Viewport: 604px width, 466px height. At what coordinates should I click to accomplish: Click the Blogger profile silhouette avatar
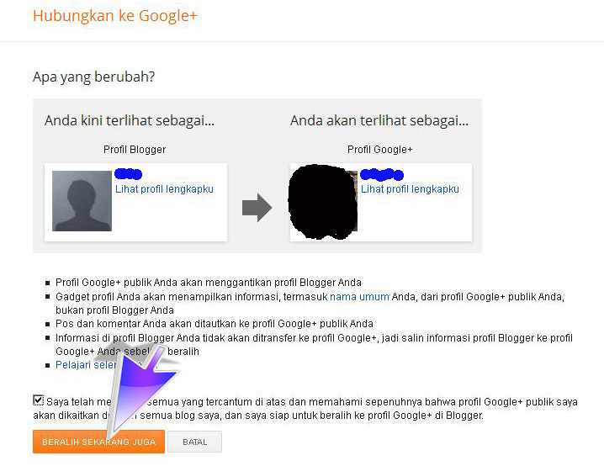pyautogui.click(x=82, y=201)
